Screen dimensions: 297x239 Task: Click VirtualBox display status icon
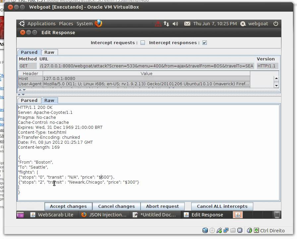pyautogui.click(x=240, y=230)
